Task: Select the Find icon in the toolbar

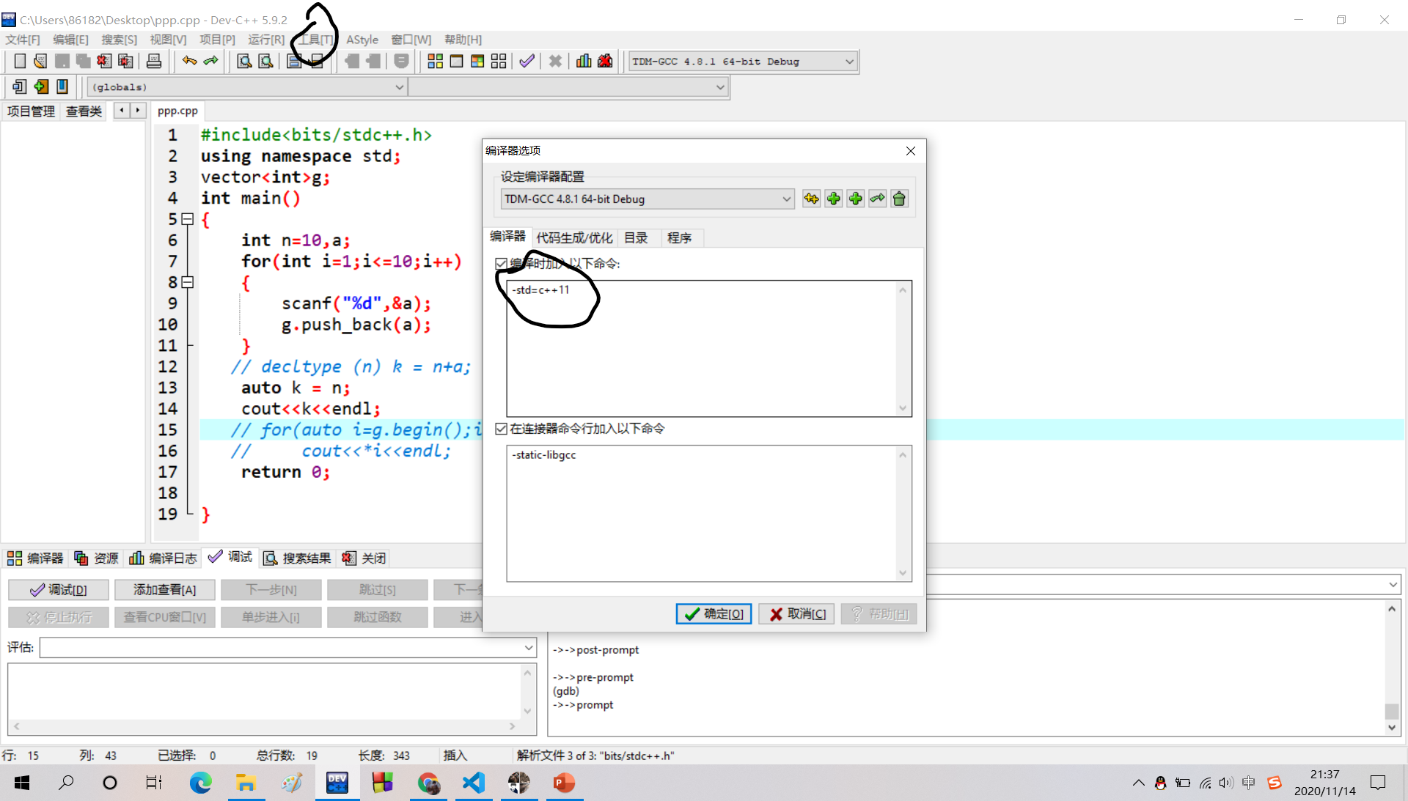Action: click(x=243, y=61)
